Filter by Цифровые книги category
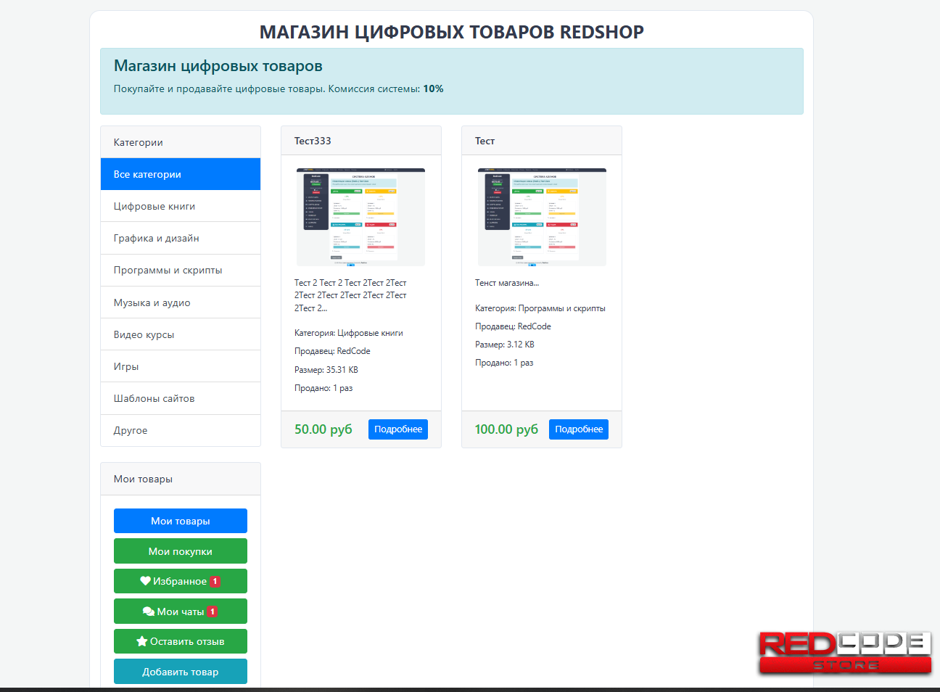The width and height of the screenshot is (940, 692). 180,206
